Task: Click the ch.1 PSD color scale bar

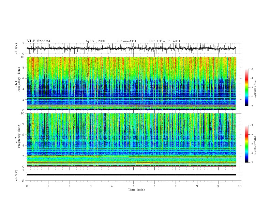Action: [246, 87]
